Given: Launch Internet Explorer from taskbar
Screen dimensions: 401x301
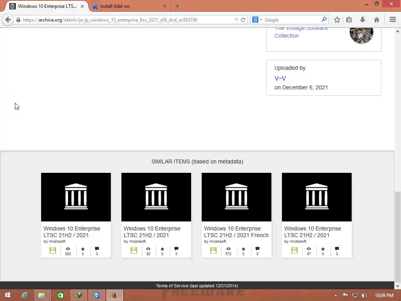Looking at the screenshot, I should 25,295.
